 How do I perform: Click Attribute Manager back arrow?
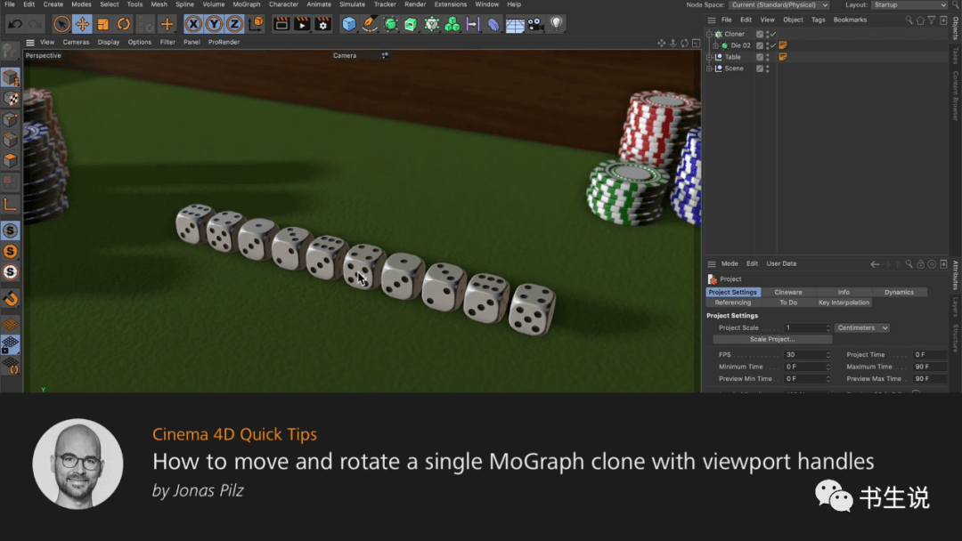[875, 264]
